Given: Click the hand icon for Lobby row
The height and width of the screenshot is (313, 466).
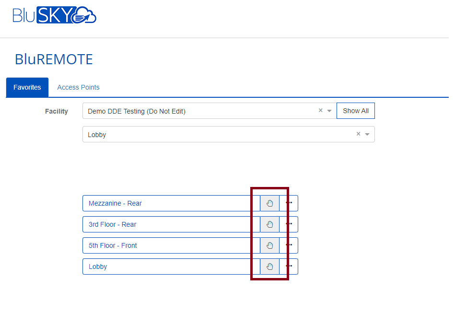Looking at the screenshot, I should (x=269, y=267).
